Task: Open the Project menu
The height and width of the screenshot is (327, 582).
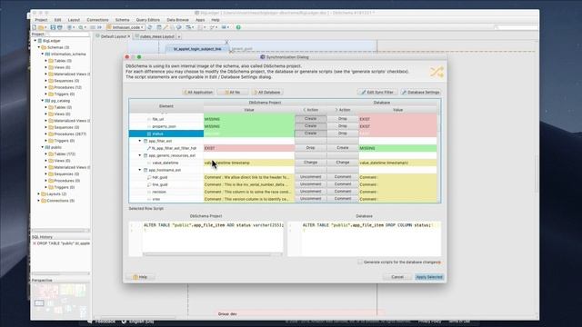Action: [41, 20]
